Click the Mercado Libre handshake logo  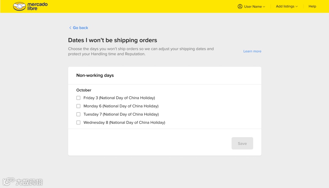click(x=19, y=6)
